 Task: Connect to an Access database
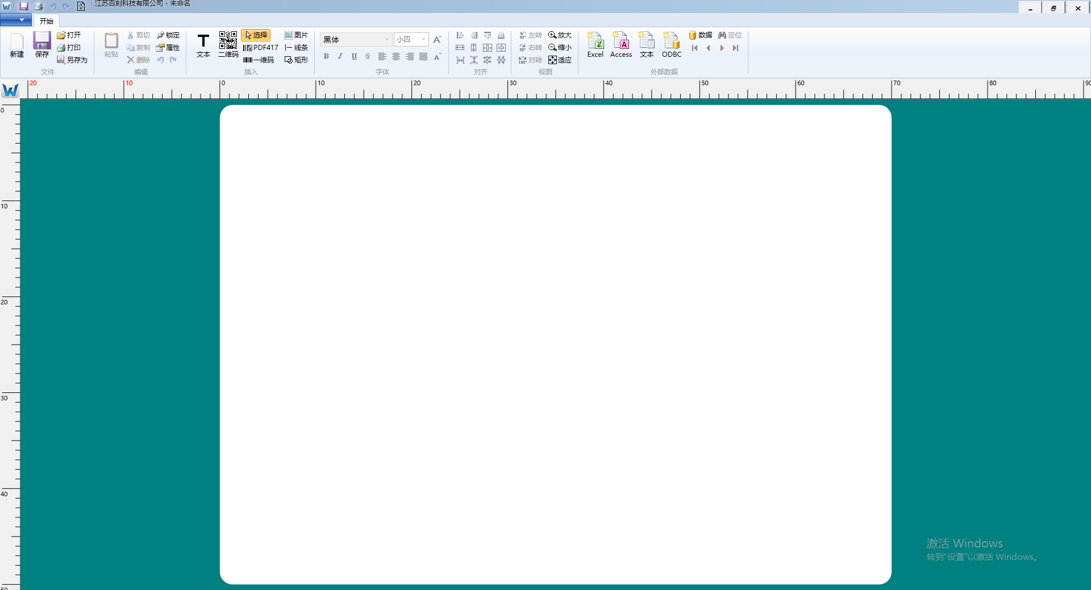pyautogui.click(x=621, y=44)
